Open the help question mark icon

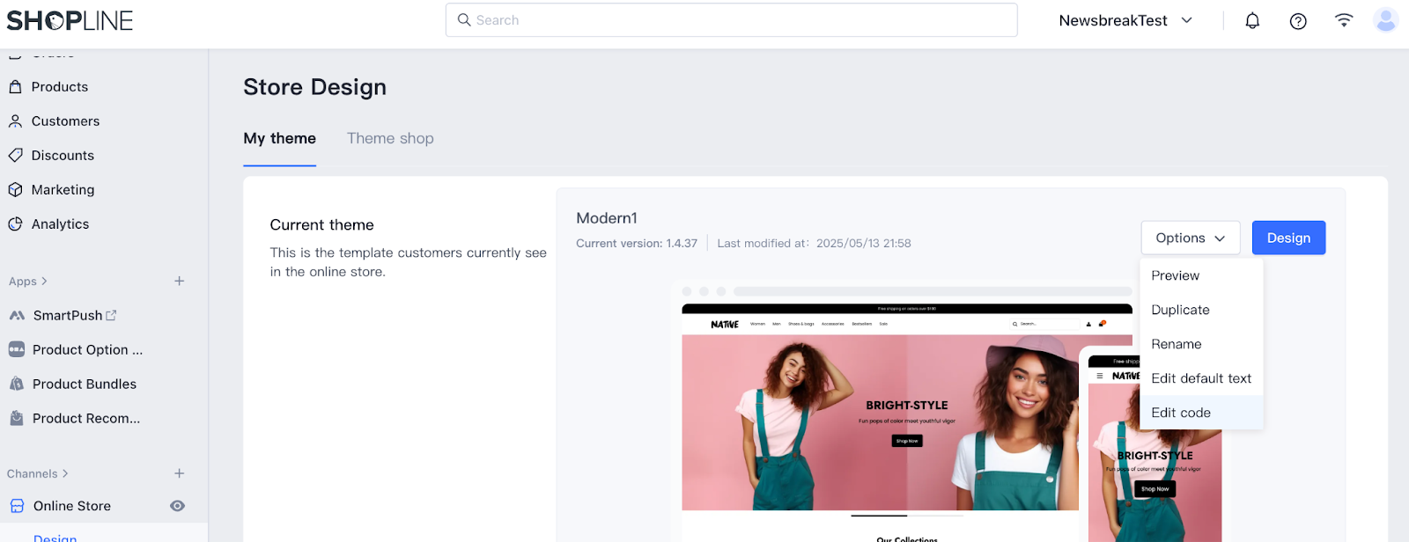point(1298,21)
